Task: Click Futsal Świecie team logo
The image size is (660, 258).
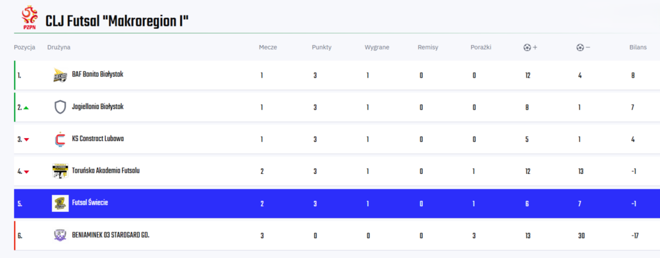Action: tap(60, 203)
